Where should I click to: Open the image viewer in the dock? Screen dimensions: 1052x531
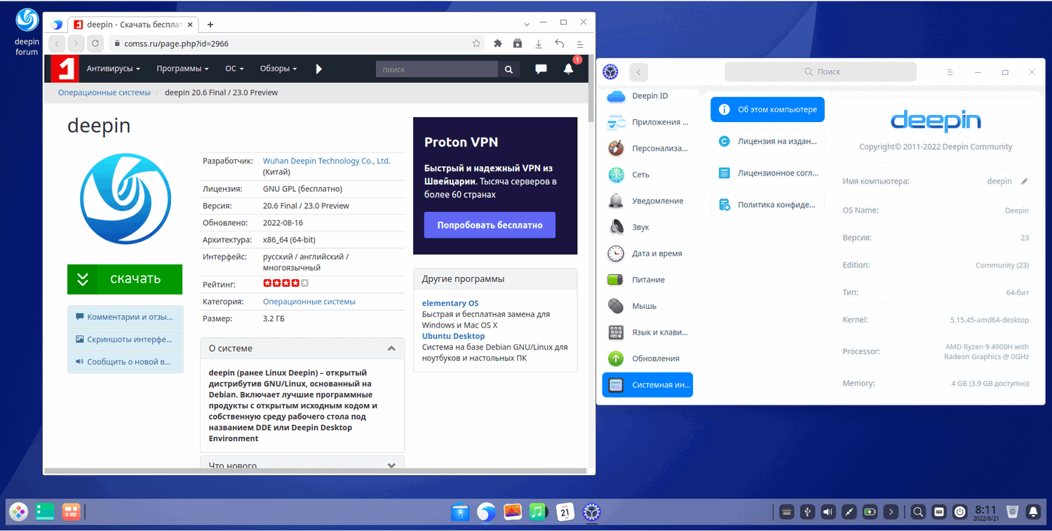pyautogui.click(x=513, y=512)
